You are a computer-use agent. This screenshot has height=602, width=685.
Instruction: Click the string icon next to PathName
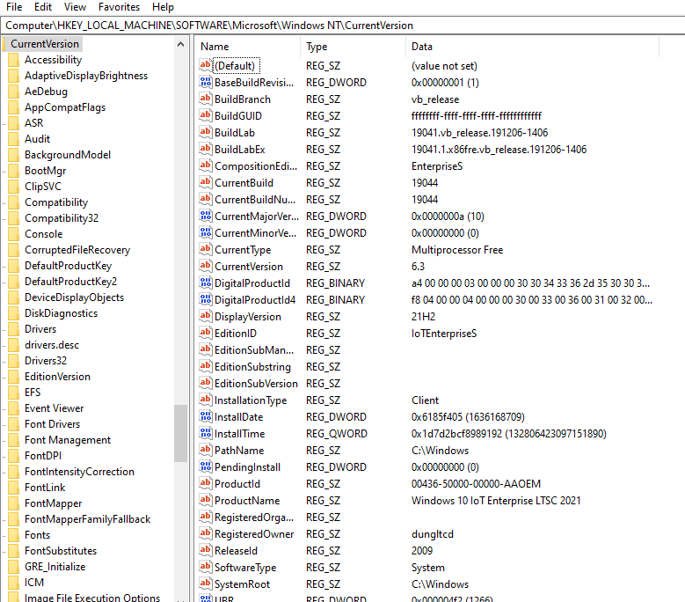pyautogui.click(x=206, y=450)
